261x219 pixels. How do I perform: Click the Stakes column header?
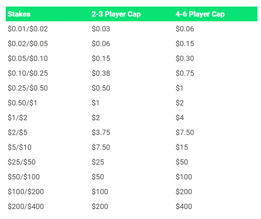[x=19, y=14]
